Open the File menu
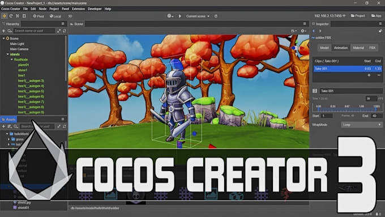The width and height of the screenshot is (385, 217). (25, 9)
